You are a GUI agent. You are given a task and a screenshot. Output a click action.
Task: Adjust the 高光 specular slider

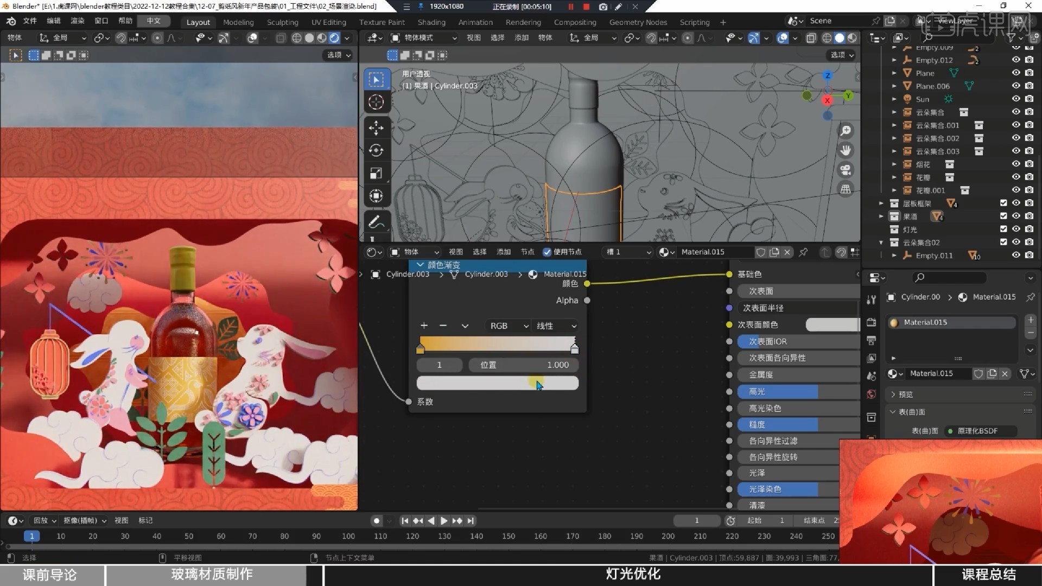point(798,392)
